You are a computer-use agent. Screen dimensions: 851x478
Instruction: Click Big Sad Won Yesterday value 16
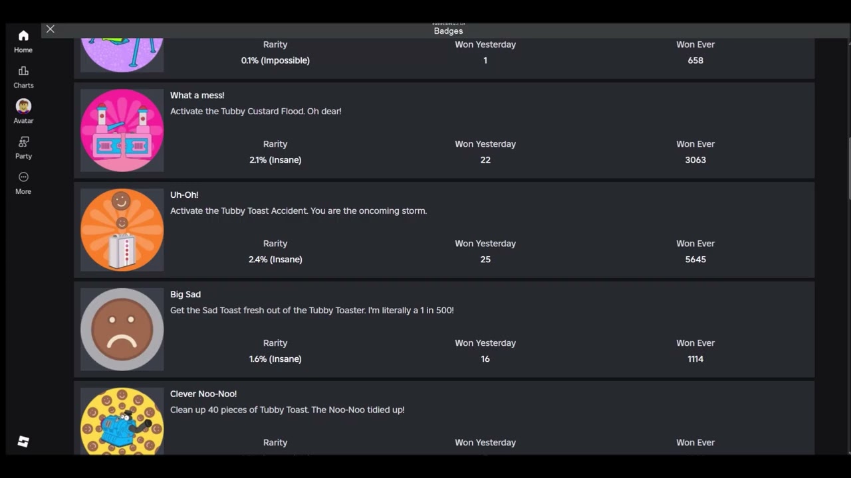click(x=485, y=359)
